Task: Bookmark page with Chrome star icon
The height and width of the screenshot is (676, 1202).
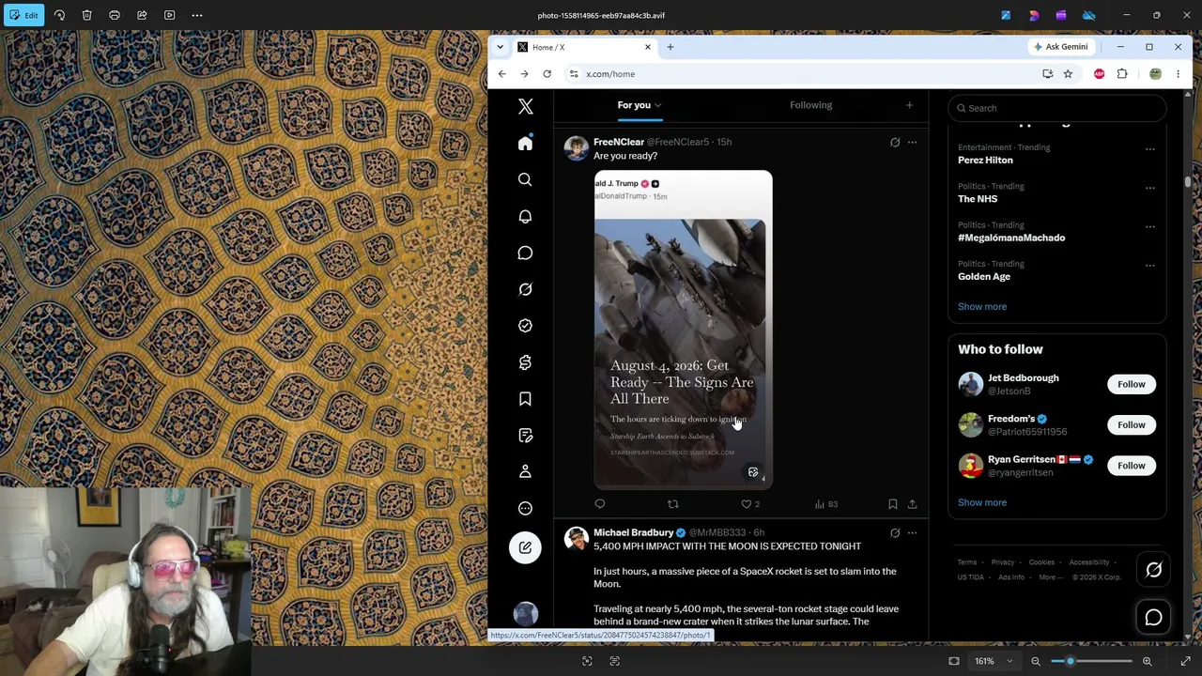Action: (1068, 74)
